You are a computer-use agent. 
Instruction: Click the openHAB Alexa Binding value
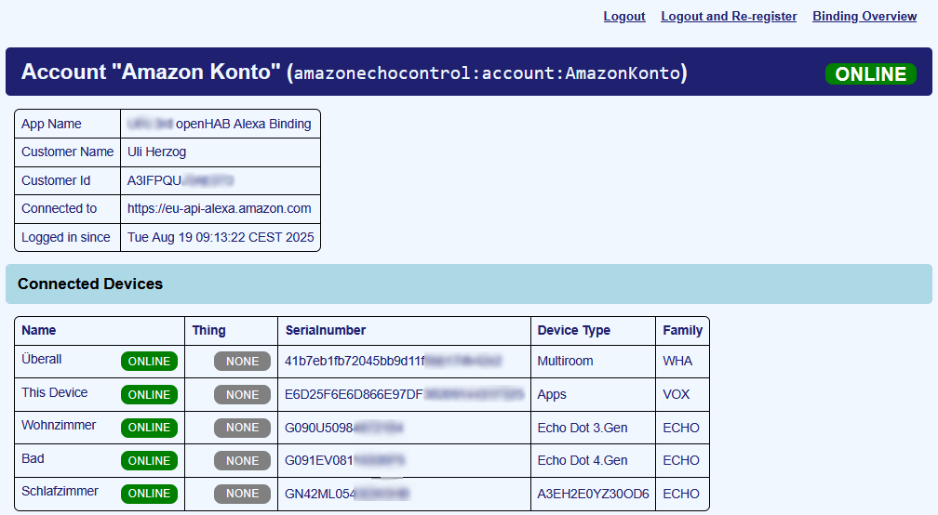tap(244, 124)
